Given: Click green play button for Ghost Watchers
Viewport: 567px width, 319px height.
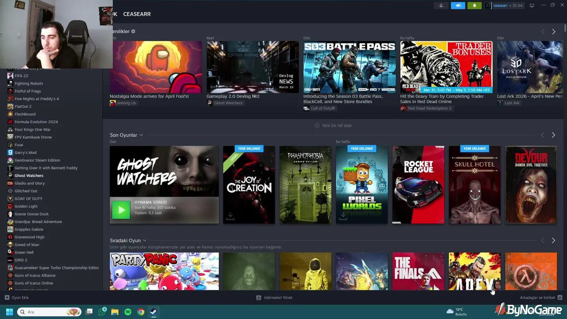Looking at the screenshot, I should [x=121, y=210].
